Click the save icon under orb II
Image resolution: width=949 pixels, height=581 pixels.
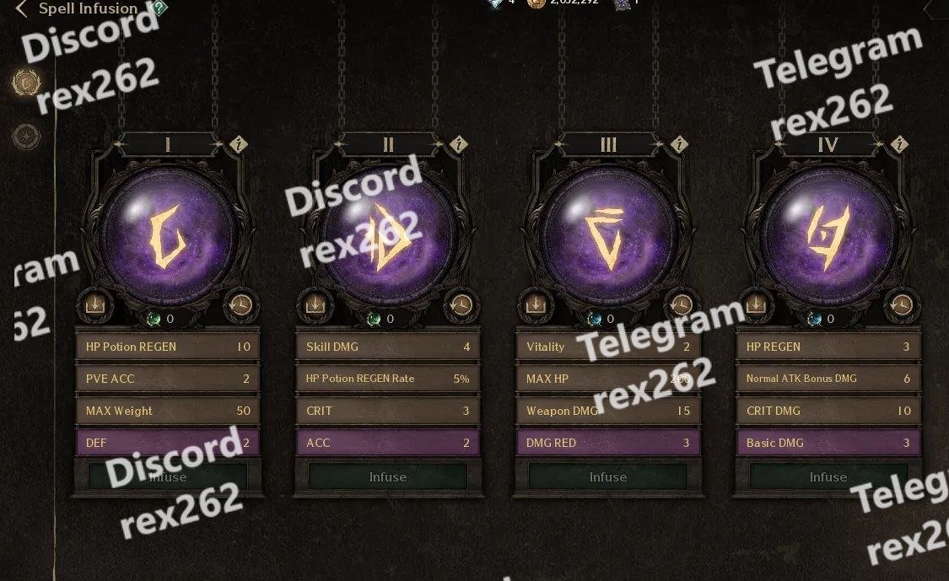coord(315,304)
